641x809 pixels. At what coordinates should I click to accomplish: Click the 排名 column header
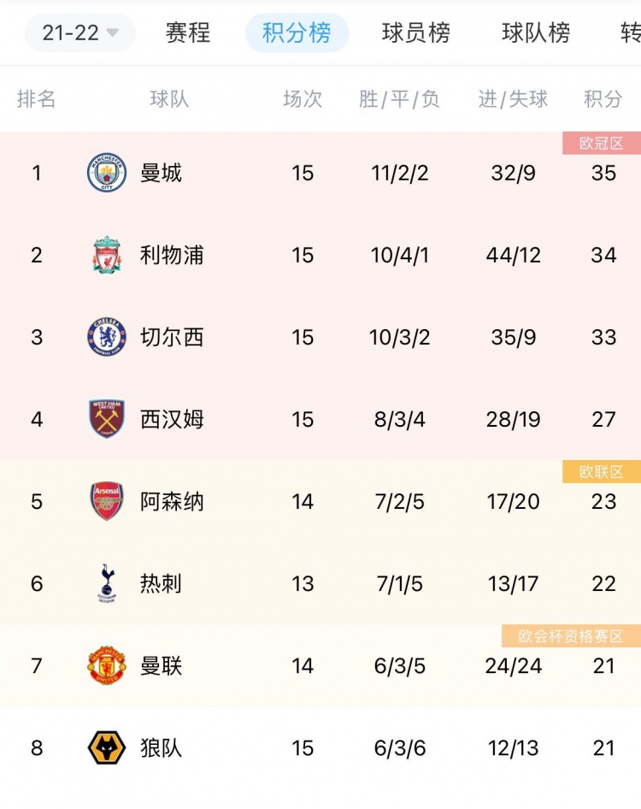coord(36,98)
